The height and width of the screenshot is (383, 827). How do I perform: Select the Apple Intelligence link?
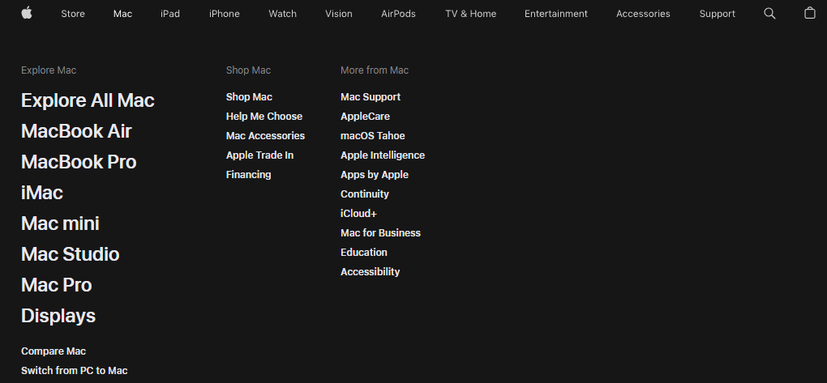pos(383,155)
